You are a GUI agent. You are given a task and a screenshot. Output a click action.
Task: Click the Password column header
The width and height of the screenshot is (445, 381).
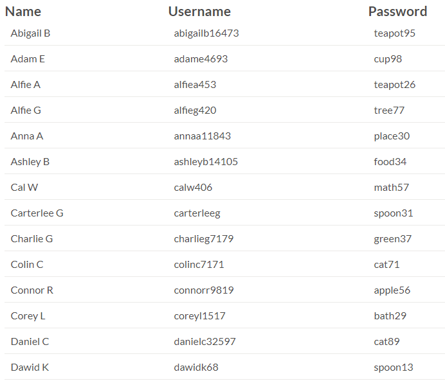pos(397,12)
